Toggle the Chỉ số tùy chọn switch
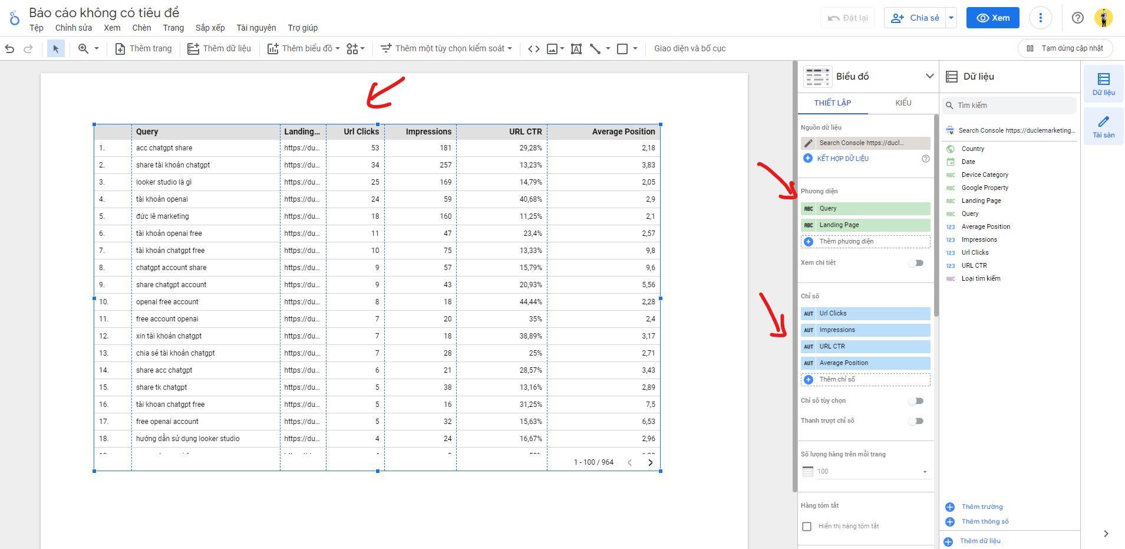This screenshot has height=549, width=1125. 916,401
